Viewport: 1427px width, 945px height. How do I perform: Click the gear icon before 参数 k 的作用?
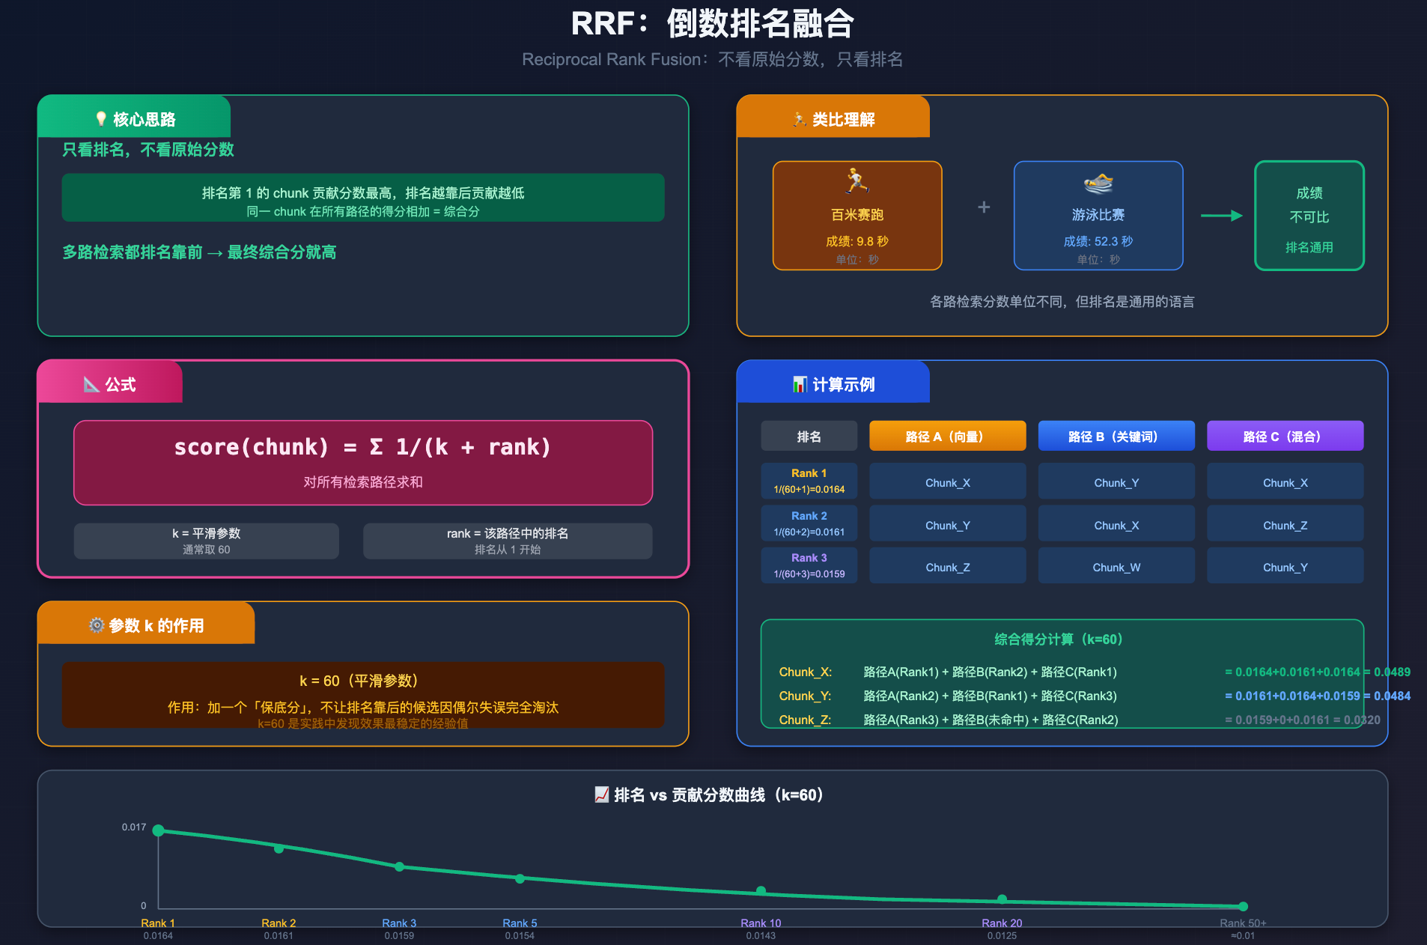pyautogui.click(x=97, y=625)
